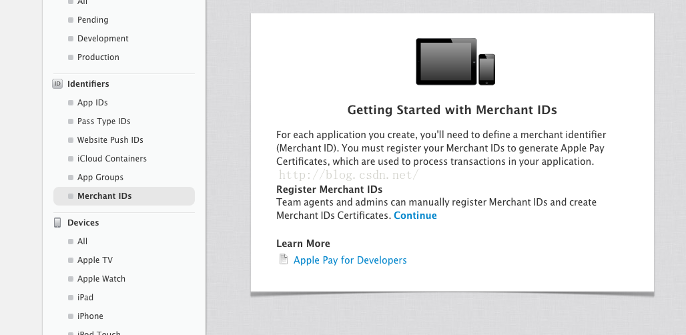Click the bullet icon beside Apple Watch

point(71,279)
